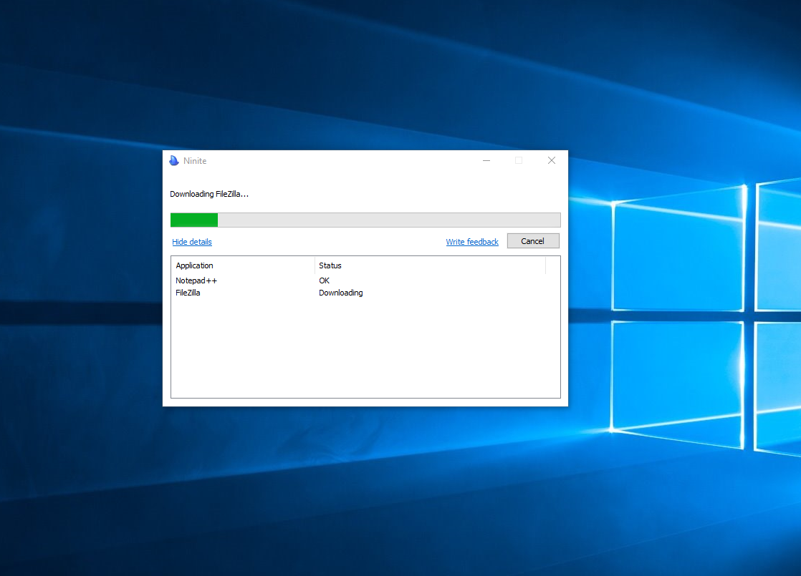Click the Downloading FileZilla status text
This screenshot has width=801, height=576.
click(209, 193)
